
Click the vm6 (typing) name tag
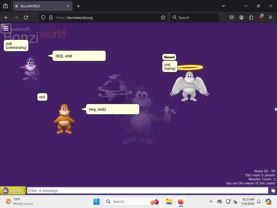click(x=170, y=67)
